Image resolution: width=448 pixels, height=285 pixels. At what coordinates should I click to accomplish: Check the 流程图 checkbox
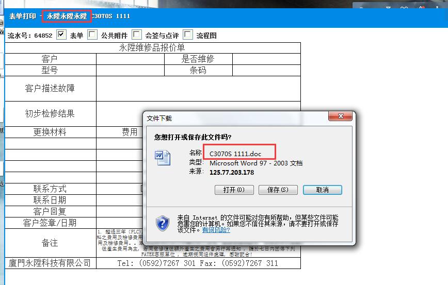(188, 35)
